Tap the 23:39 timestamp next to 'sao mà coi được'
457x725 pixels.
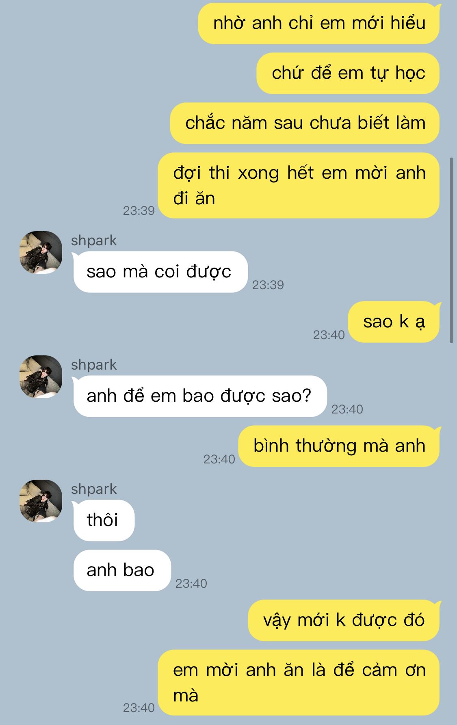tap(268, 285)
